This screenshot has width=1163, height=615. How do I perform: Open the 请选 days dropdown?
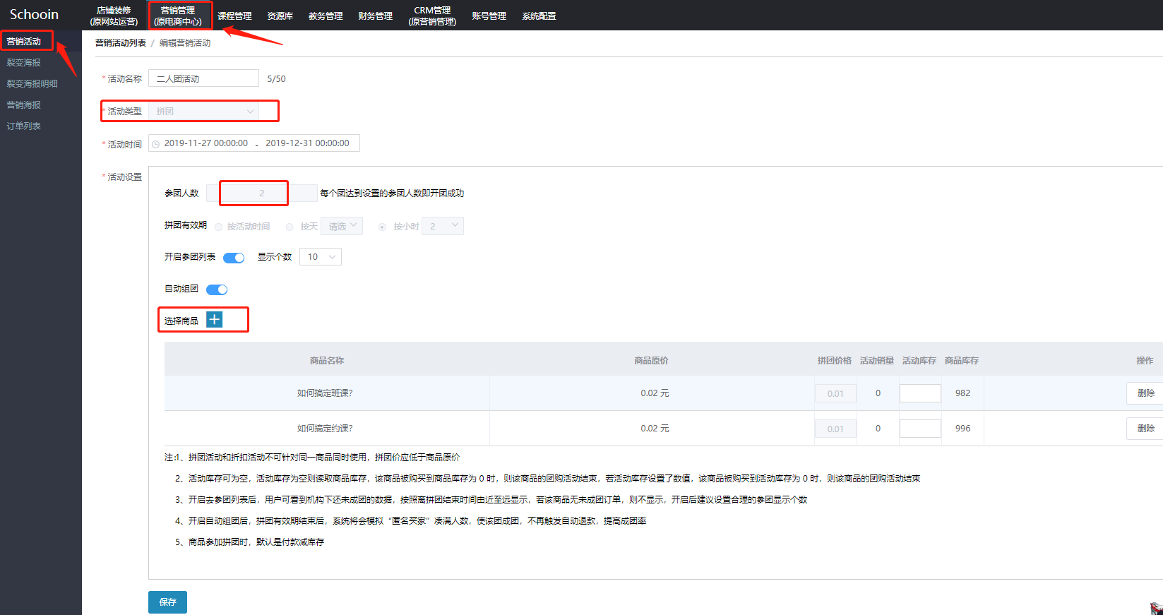(342, 226)
